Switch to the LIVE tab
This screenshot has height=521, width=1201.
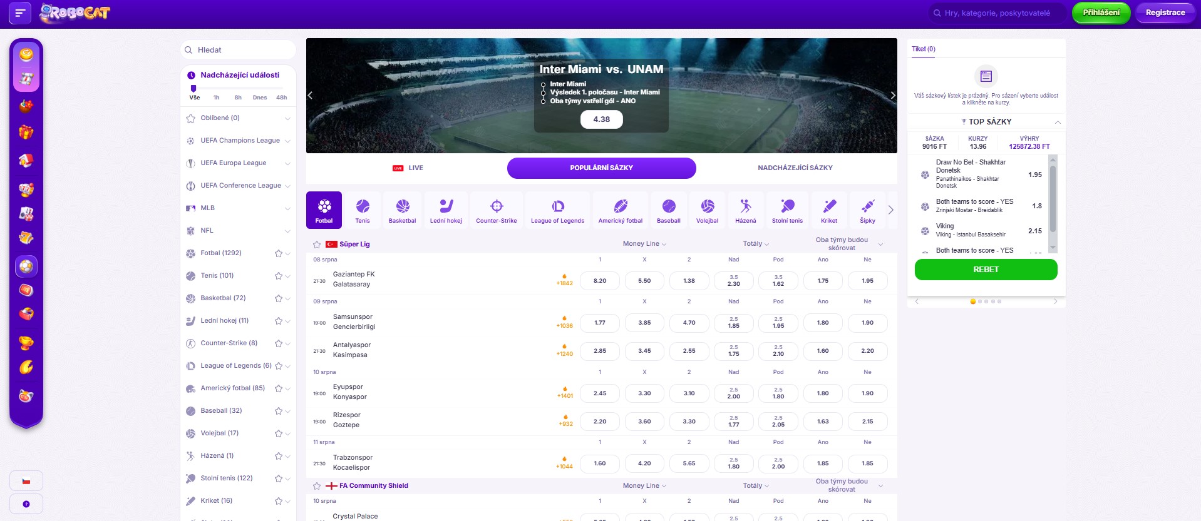point(408,168)
